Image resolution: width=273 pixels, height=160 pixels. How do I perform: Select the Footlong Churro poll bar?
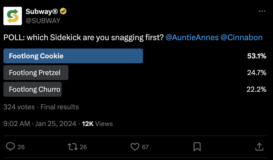point(32,89)
